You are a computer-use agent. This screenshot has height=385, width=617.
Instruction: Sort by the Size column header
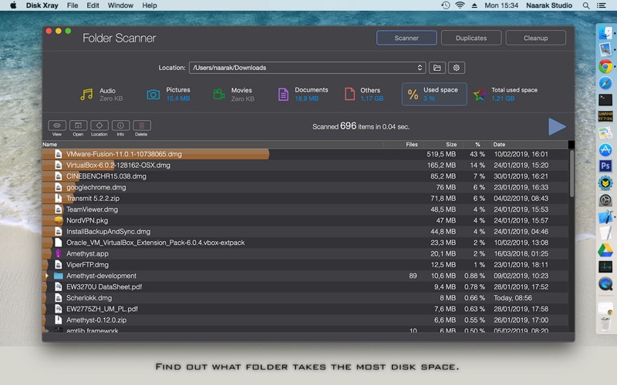[451, 144]
